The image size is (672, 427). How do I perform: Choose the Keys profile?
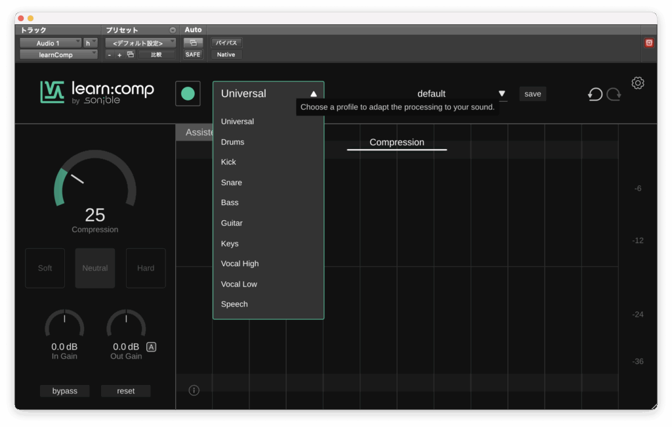point(268,243)
